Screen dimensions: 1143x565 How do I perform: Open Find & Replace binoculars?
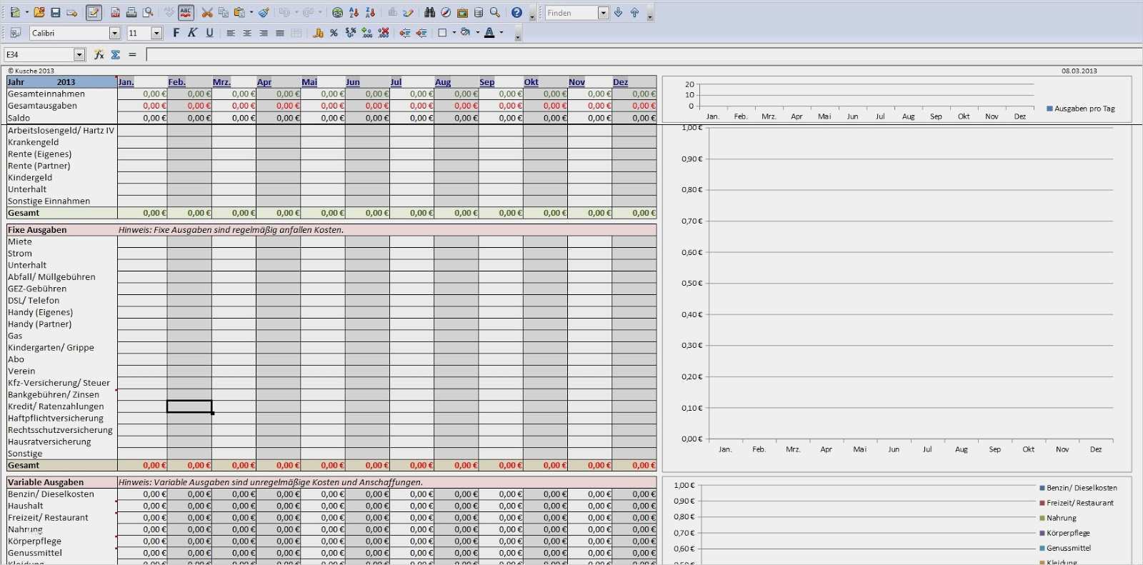pos(429,13)
